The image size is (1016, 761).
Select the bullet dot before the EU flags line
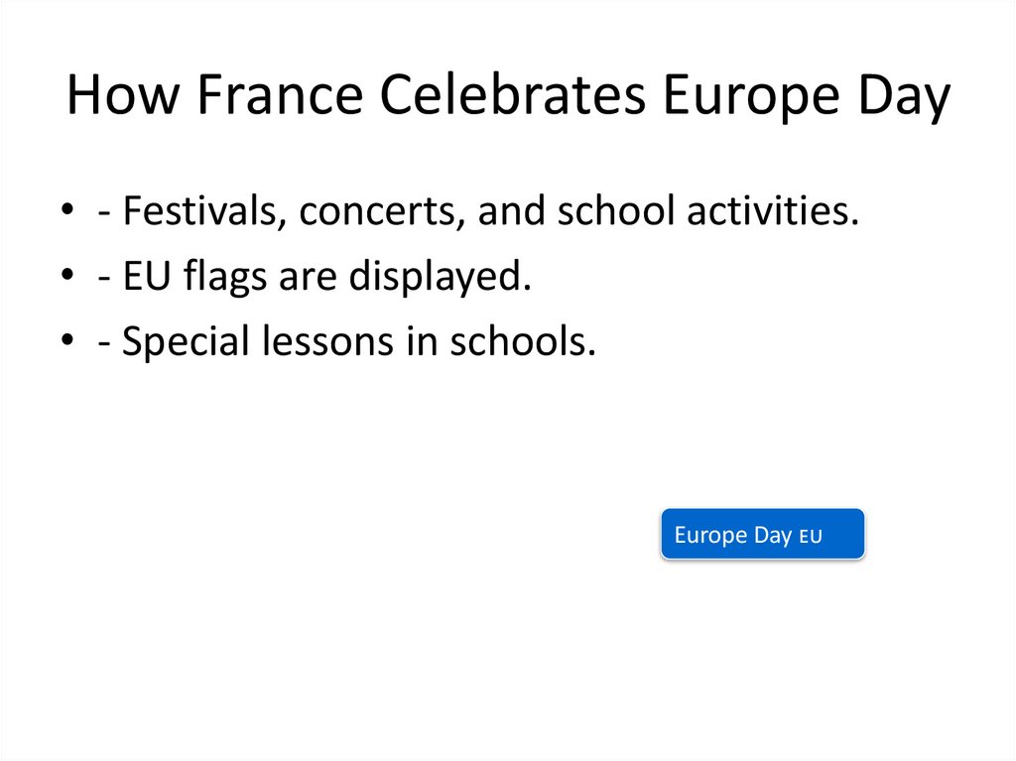pyautogui.click(x=67, y=277)
